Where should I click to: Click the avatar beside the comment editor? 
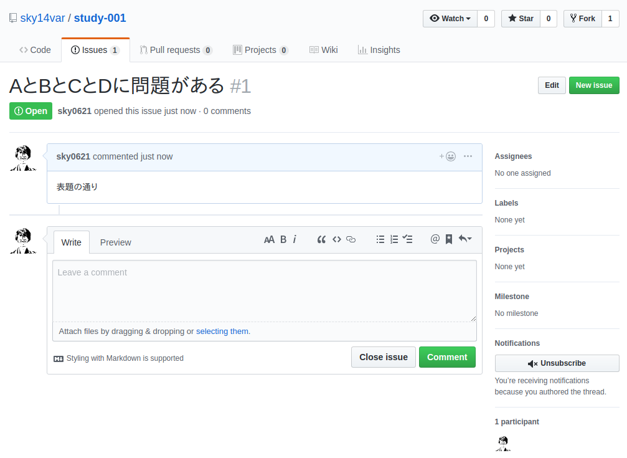[x=23, y=241]
